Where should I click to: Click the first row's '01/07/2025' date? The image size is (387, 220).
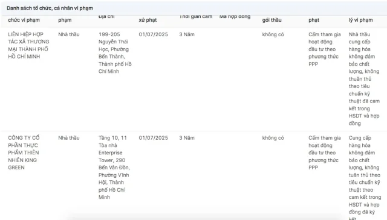pos(153,34)
